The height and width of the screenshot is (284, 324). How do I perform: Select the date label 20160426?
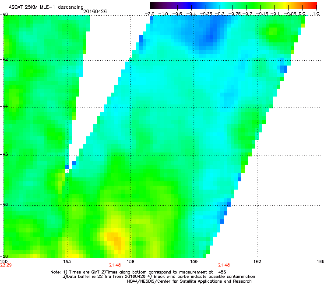[x=95, y=11]
